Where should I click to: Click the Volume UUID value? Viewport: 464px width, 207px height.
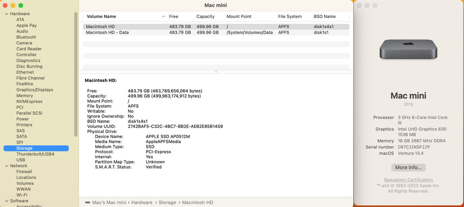(x=175, y=126)
